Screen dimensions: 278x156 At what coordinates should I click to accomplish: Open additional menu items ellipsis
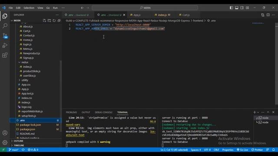pos(63,8)
